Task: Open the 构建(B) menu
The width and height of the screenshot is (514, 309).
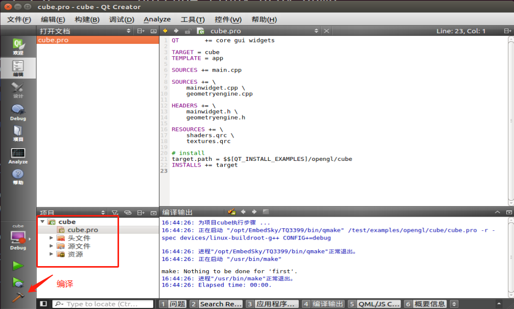Action: [87, 19]
